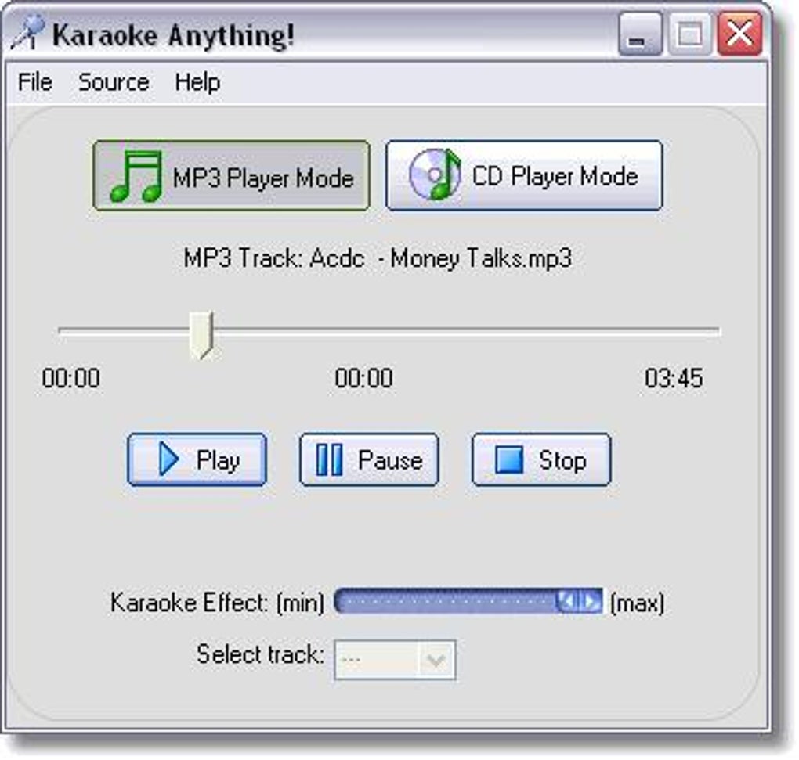Click the Karaoke Effect slider handle
This screenshot has height=760, width=799.
tap(579, 602)
